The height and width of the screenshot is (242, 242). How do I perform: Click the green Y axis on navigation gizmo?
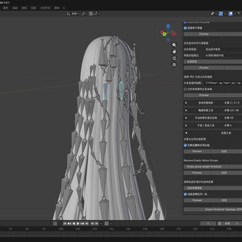click(165, 34)
